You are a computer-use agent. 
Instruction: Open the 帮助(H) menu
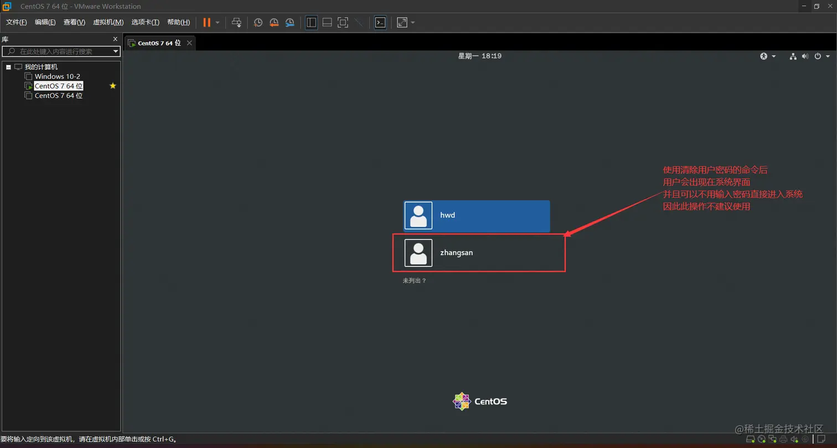178,22
